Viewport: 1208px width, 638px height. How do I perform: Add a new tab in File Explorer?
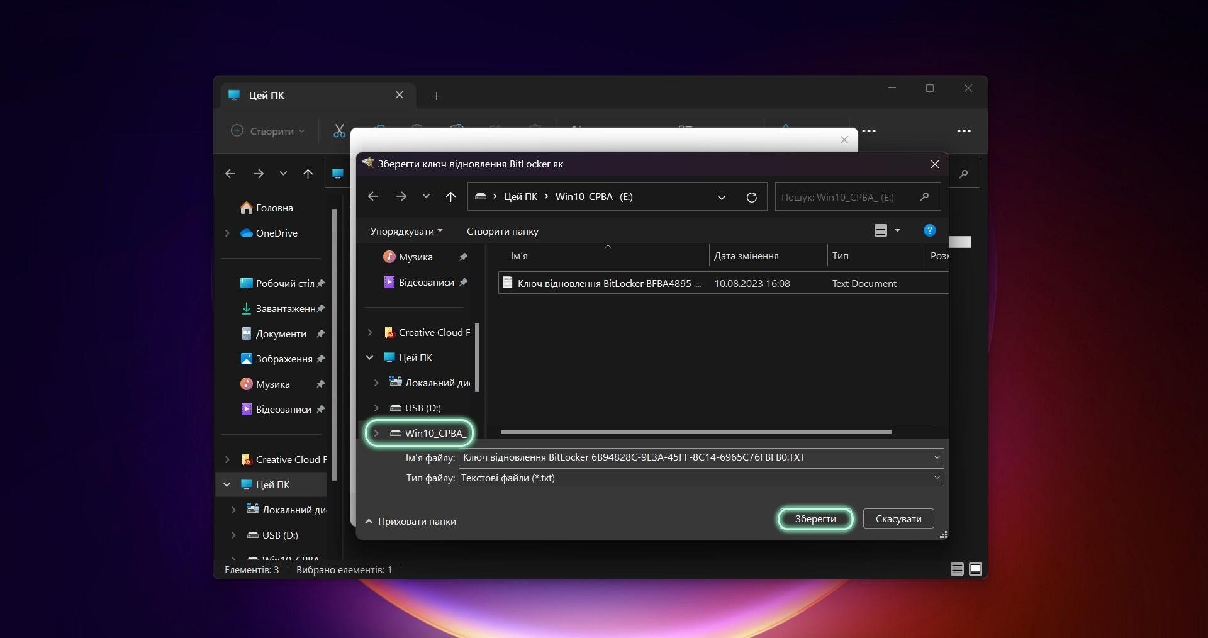click(437, 96)
